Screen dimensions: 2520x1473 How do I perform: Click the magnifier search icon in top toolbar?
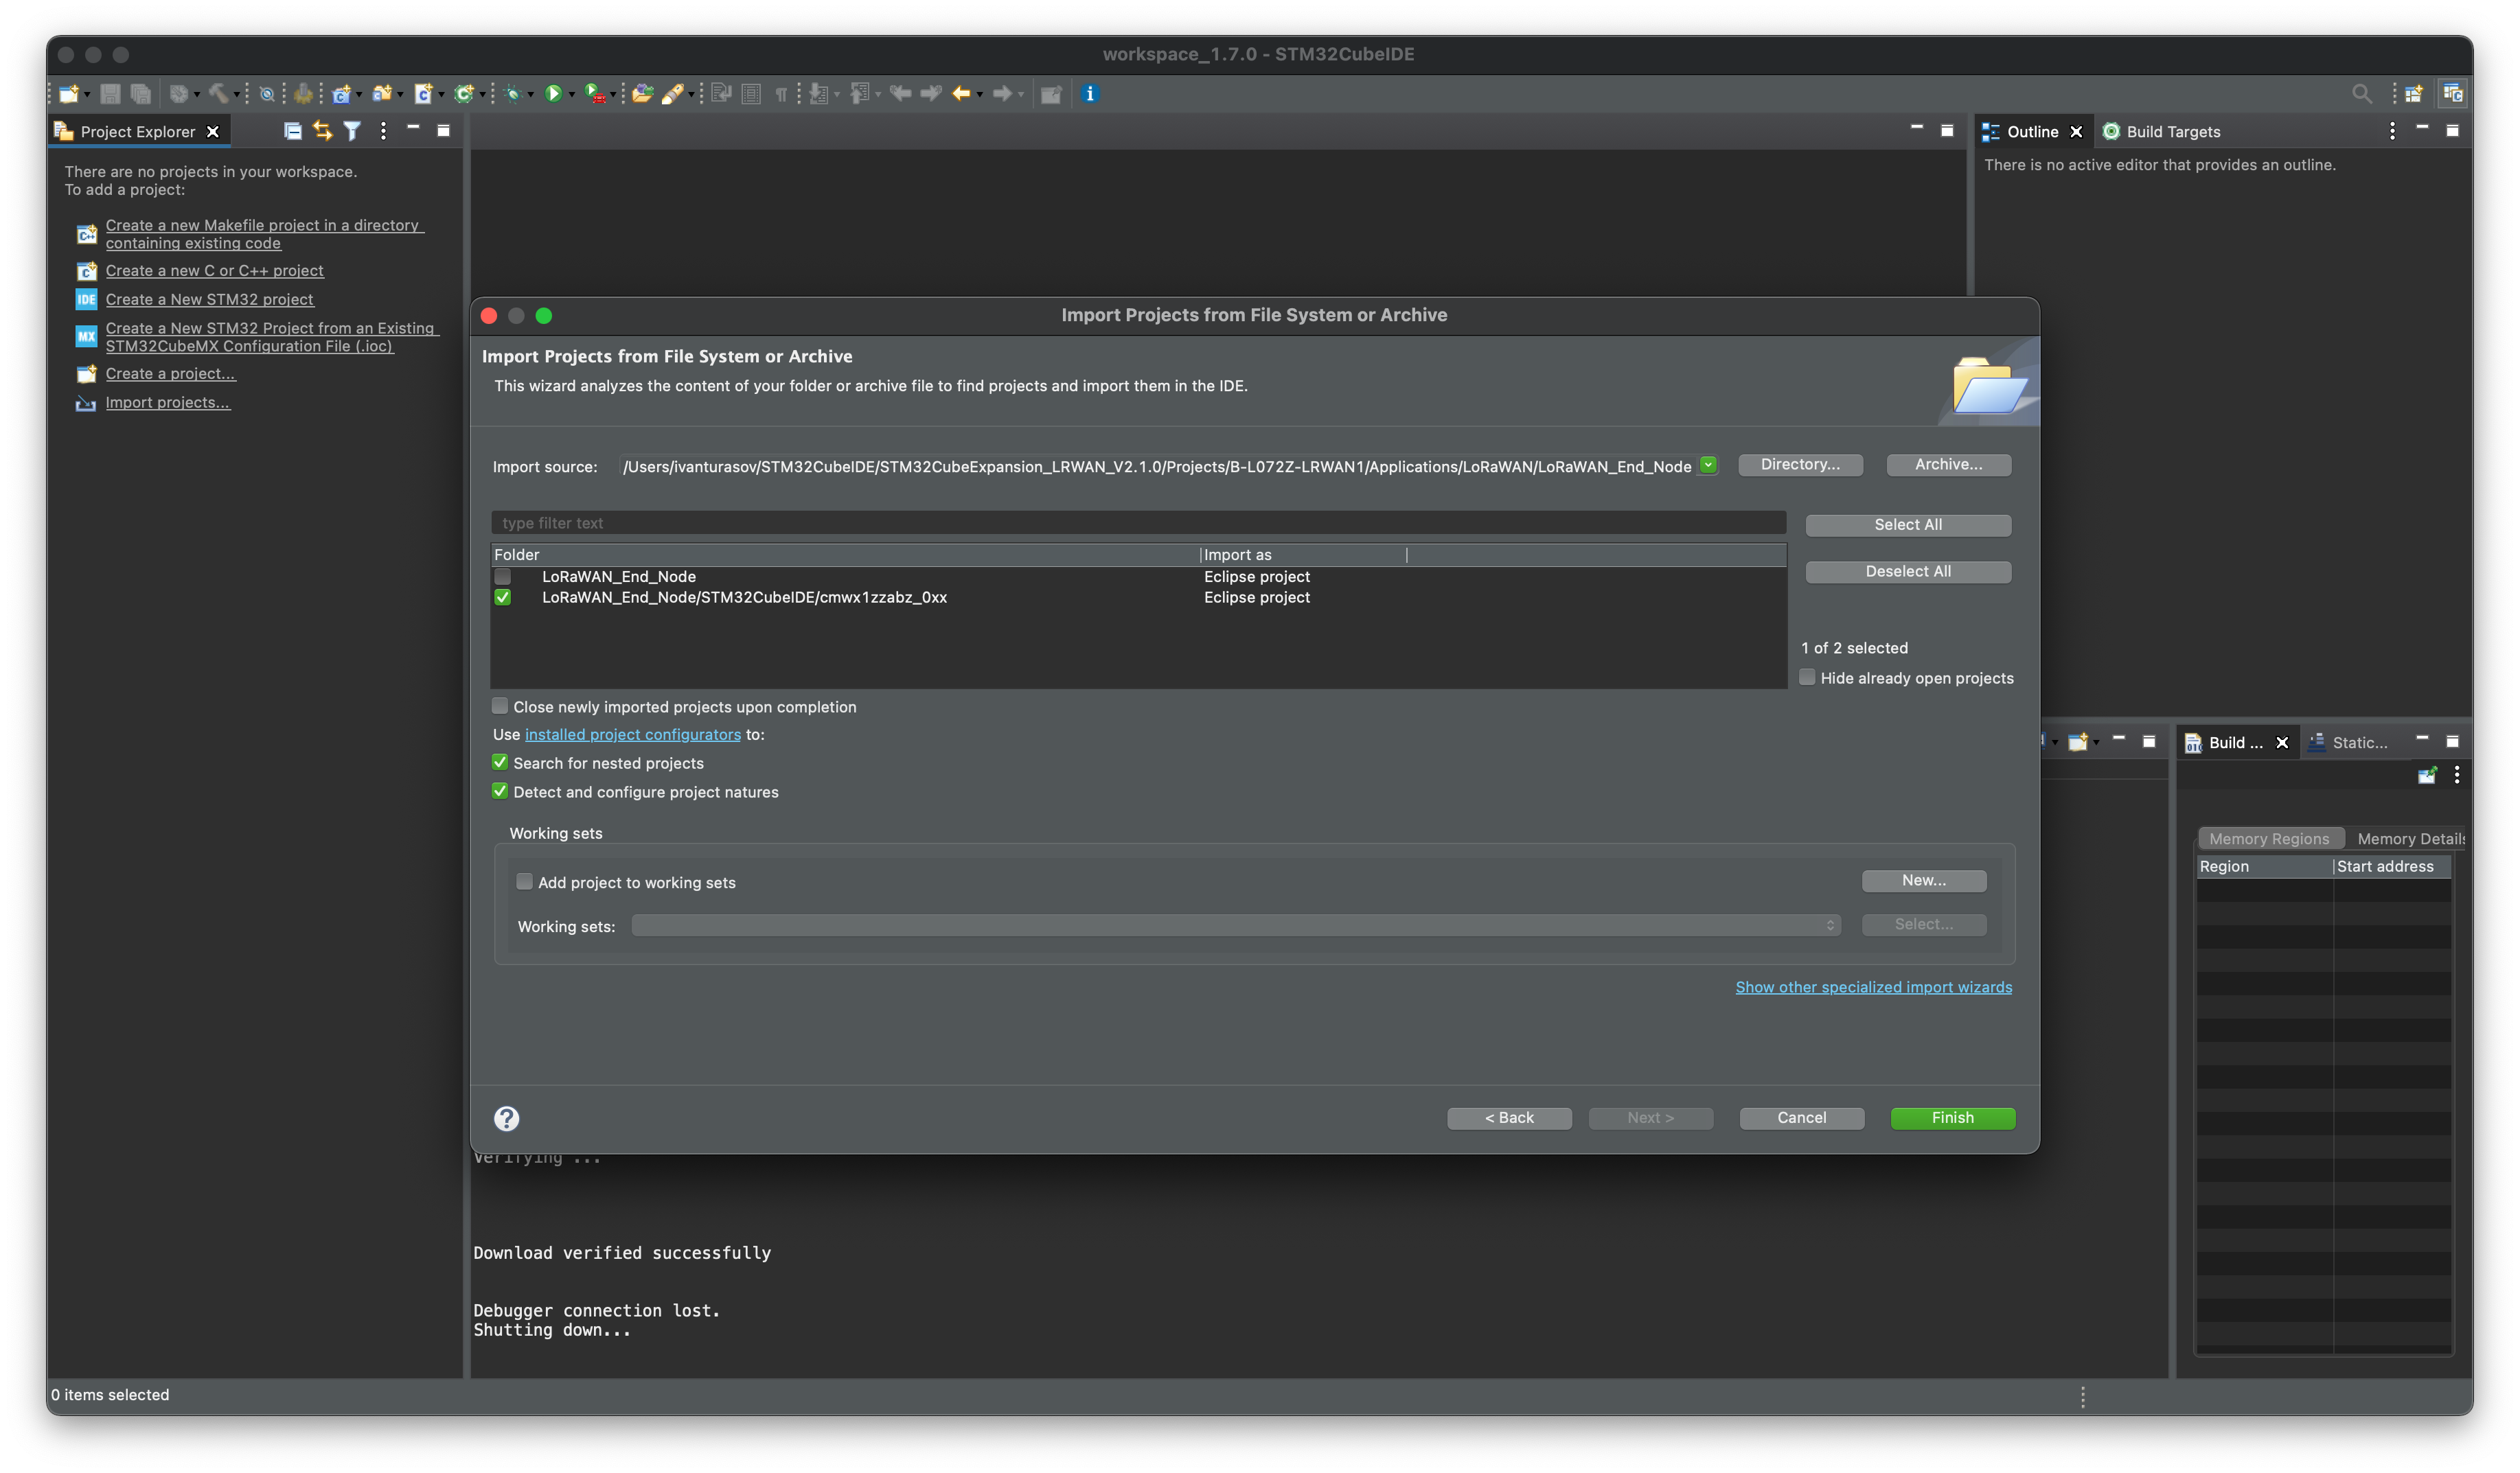(2362, 94)
